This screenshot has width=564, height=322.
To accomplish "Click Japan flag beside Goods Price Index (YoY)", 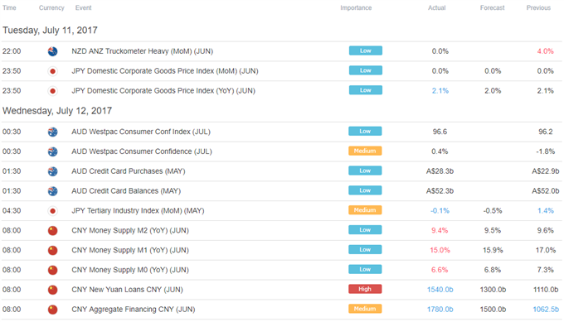I will tap(52, 91).
